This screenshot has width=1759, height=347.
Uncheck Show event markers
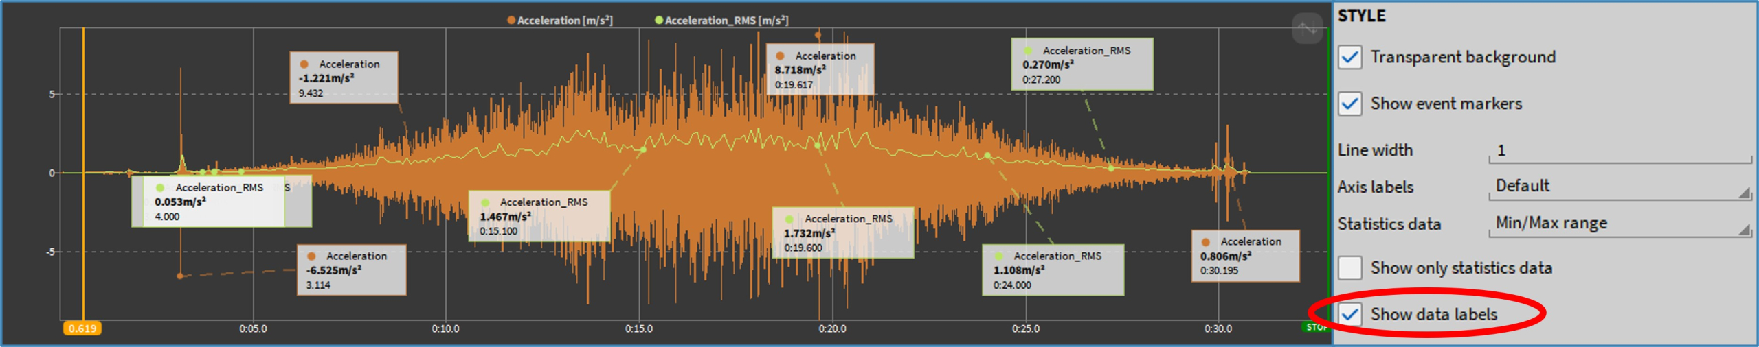(x=1349, y=104)
